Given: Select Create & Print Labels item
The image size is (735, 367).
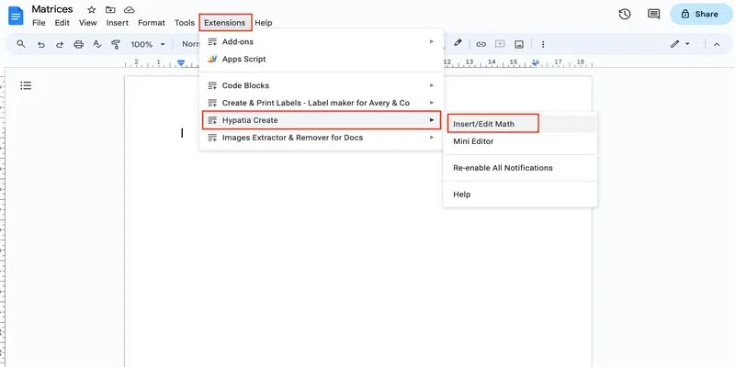Looking at the screenshot, I should [x=322, y=103].
